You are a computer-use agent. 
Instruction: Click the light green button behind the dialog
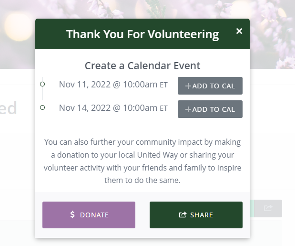tap(252, 208)
